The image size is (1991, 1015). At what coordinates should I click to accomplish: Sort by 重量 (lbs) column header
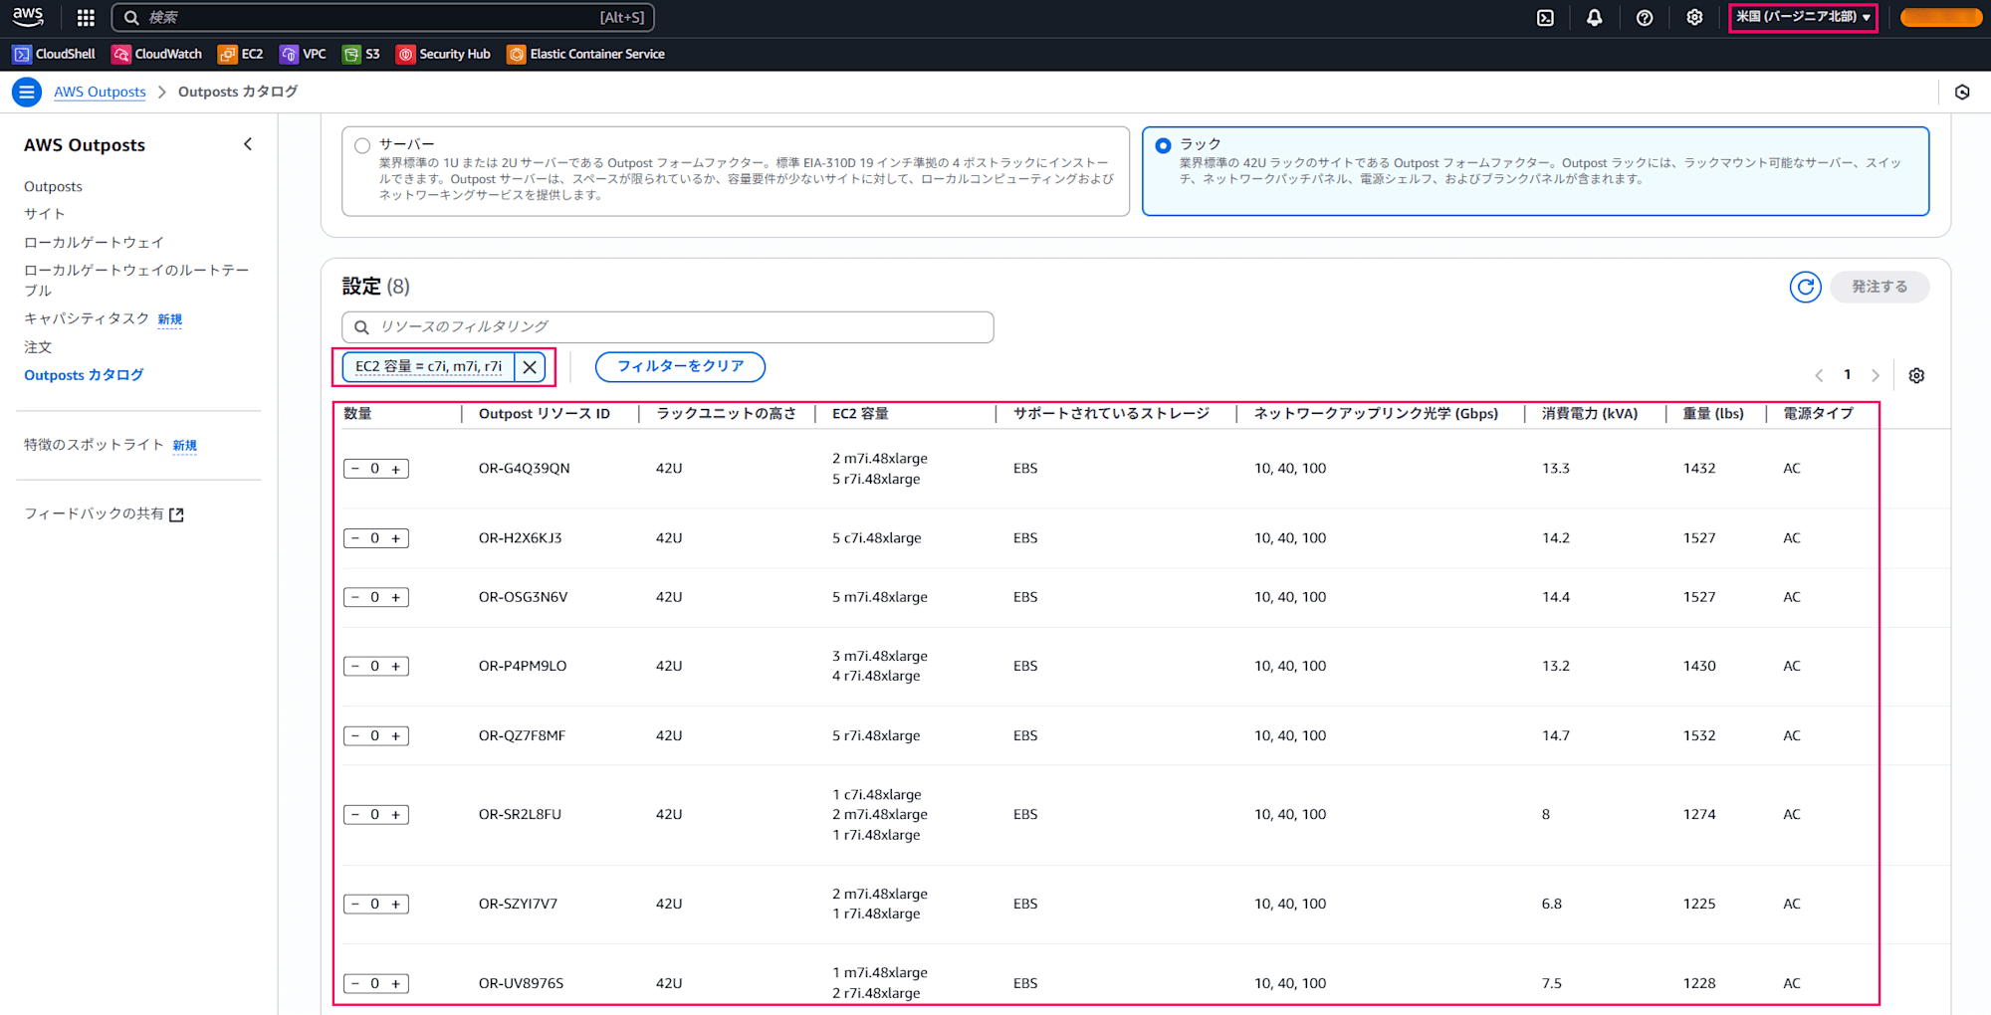1713,414
